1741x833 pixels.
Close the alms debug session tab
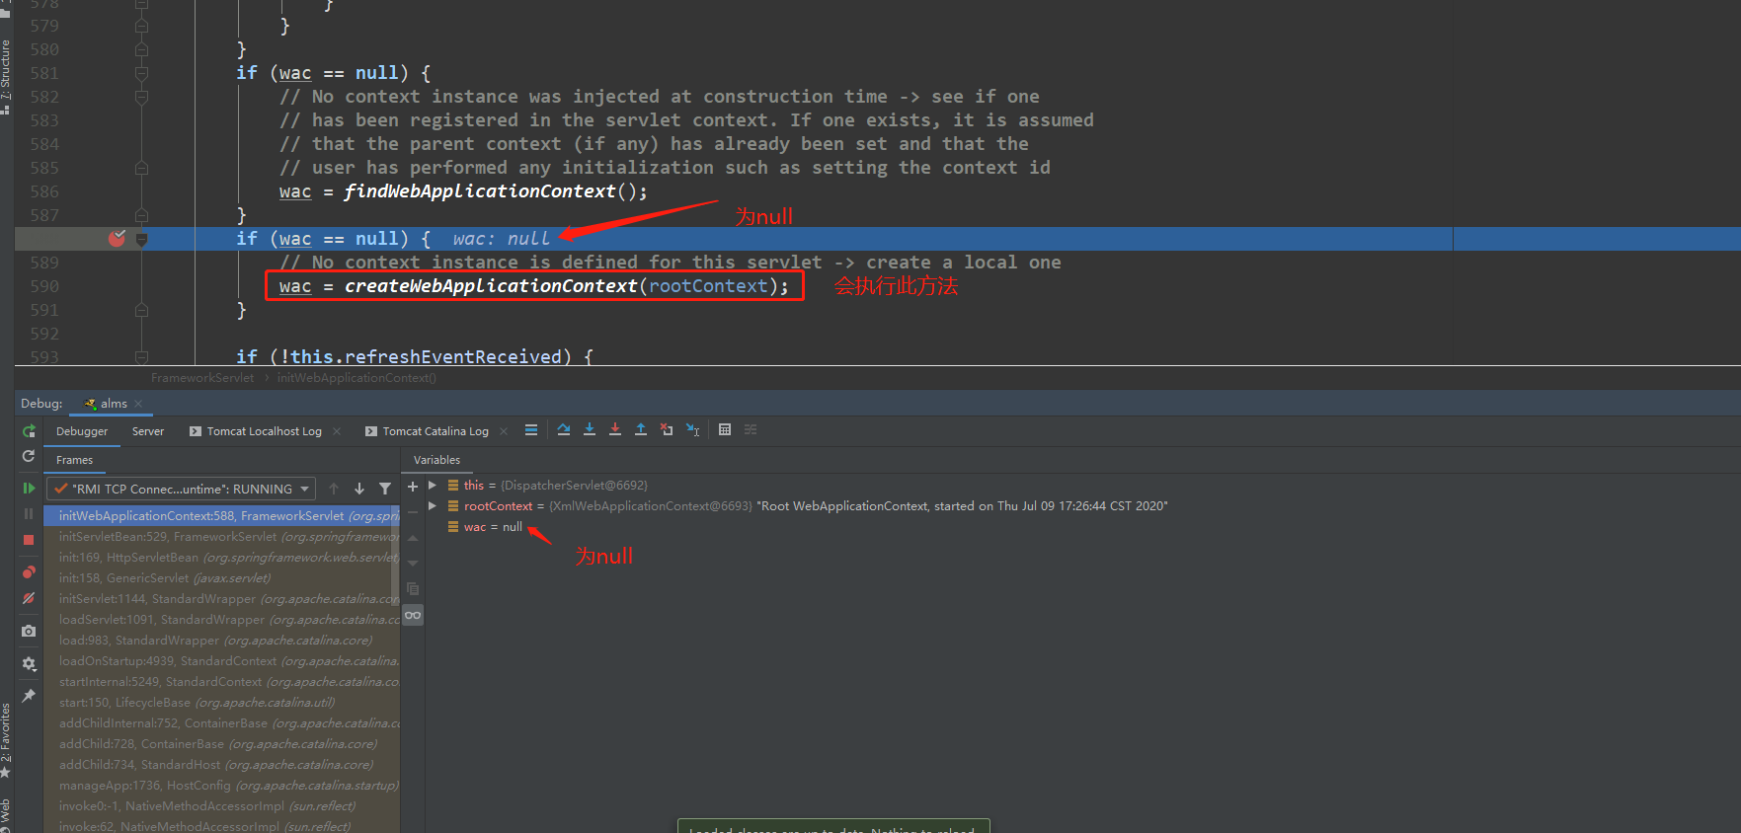point(139,404)
